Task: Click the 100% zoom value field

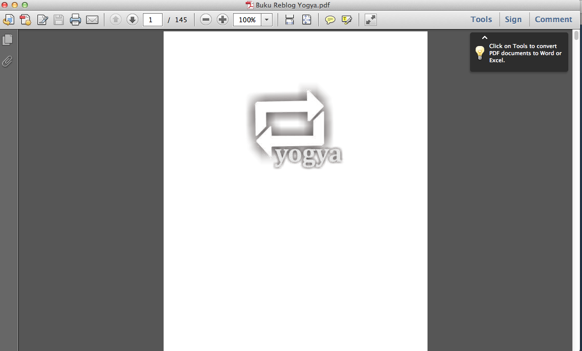Action: point(247,20)
